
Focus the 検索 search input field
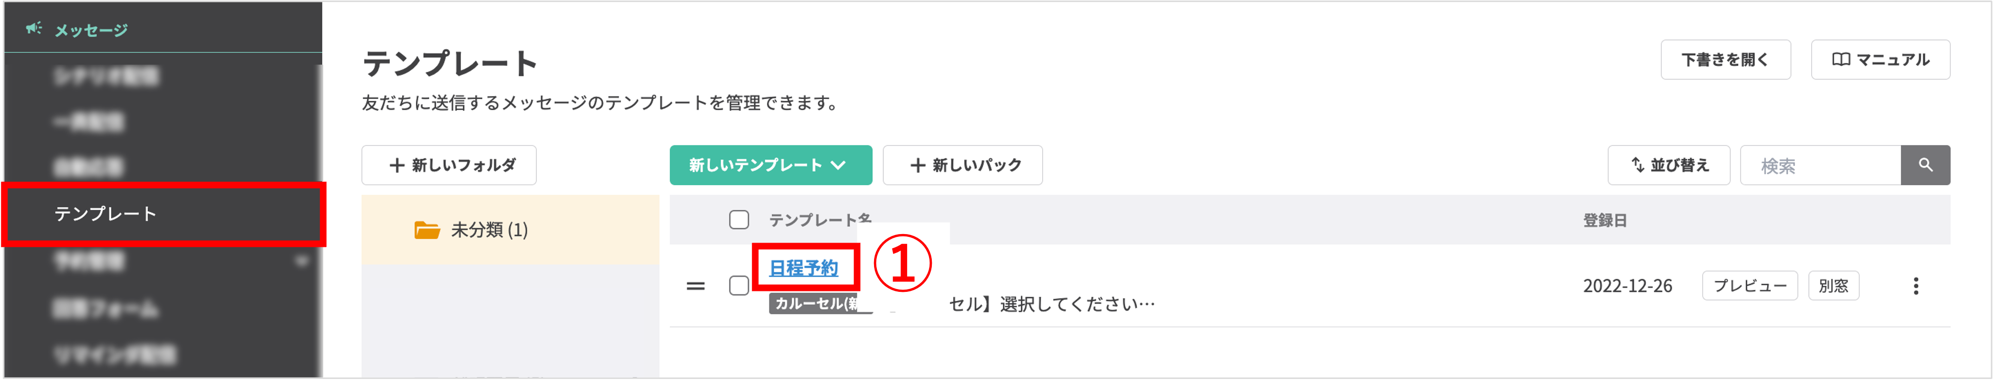(1819, 165)
